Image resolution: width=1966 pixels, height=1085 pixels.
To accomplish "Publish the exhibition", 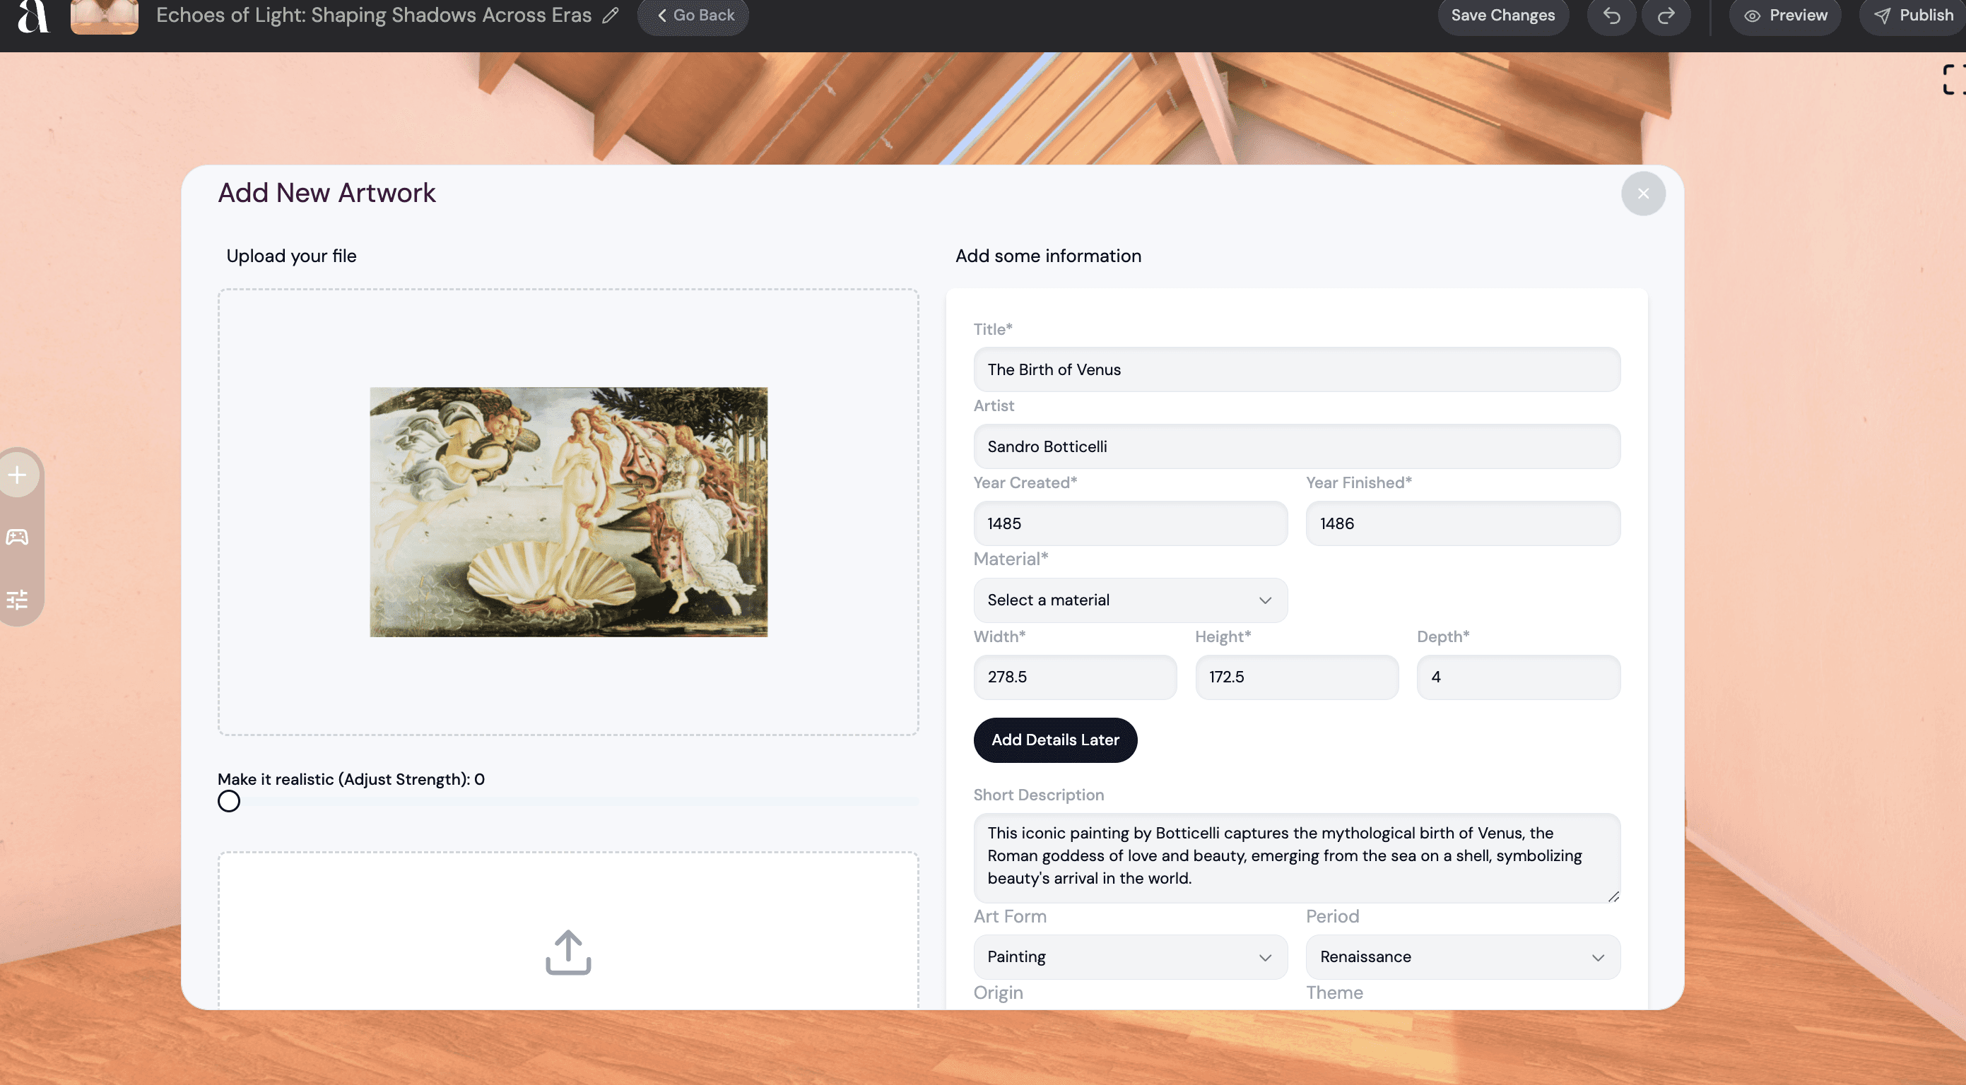I will point(1913,16).
